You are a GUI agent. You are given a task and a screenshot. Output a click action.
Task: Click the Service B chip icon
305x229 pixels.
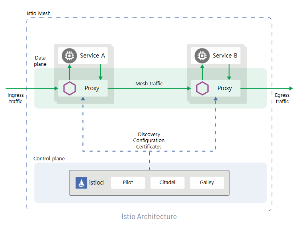(202, 56)
